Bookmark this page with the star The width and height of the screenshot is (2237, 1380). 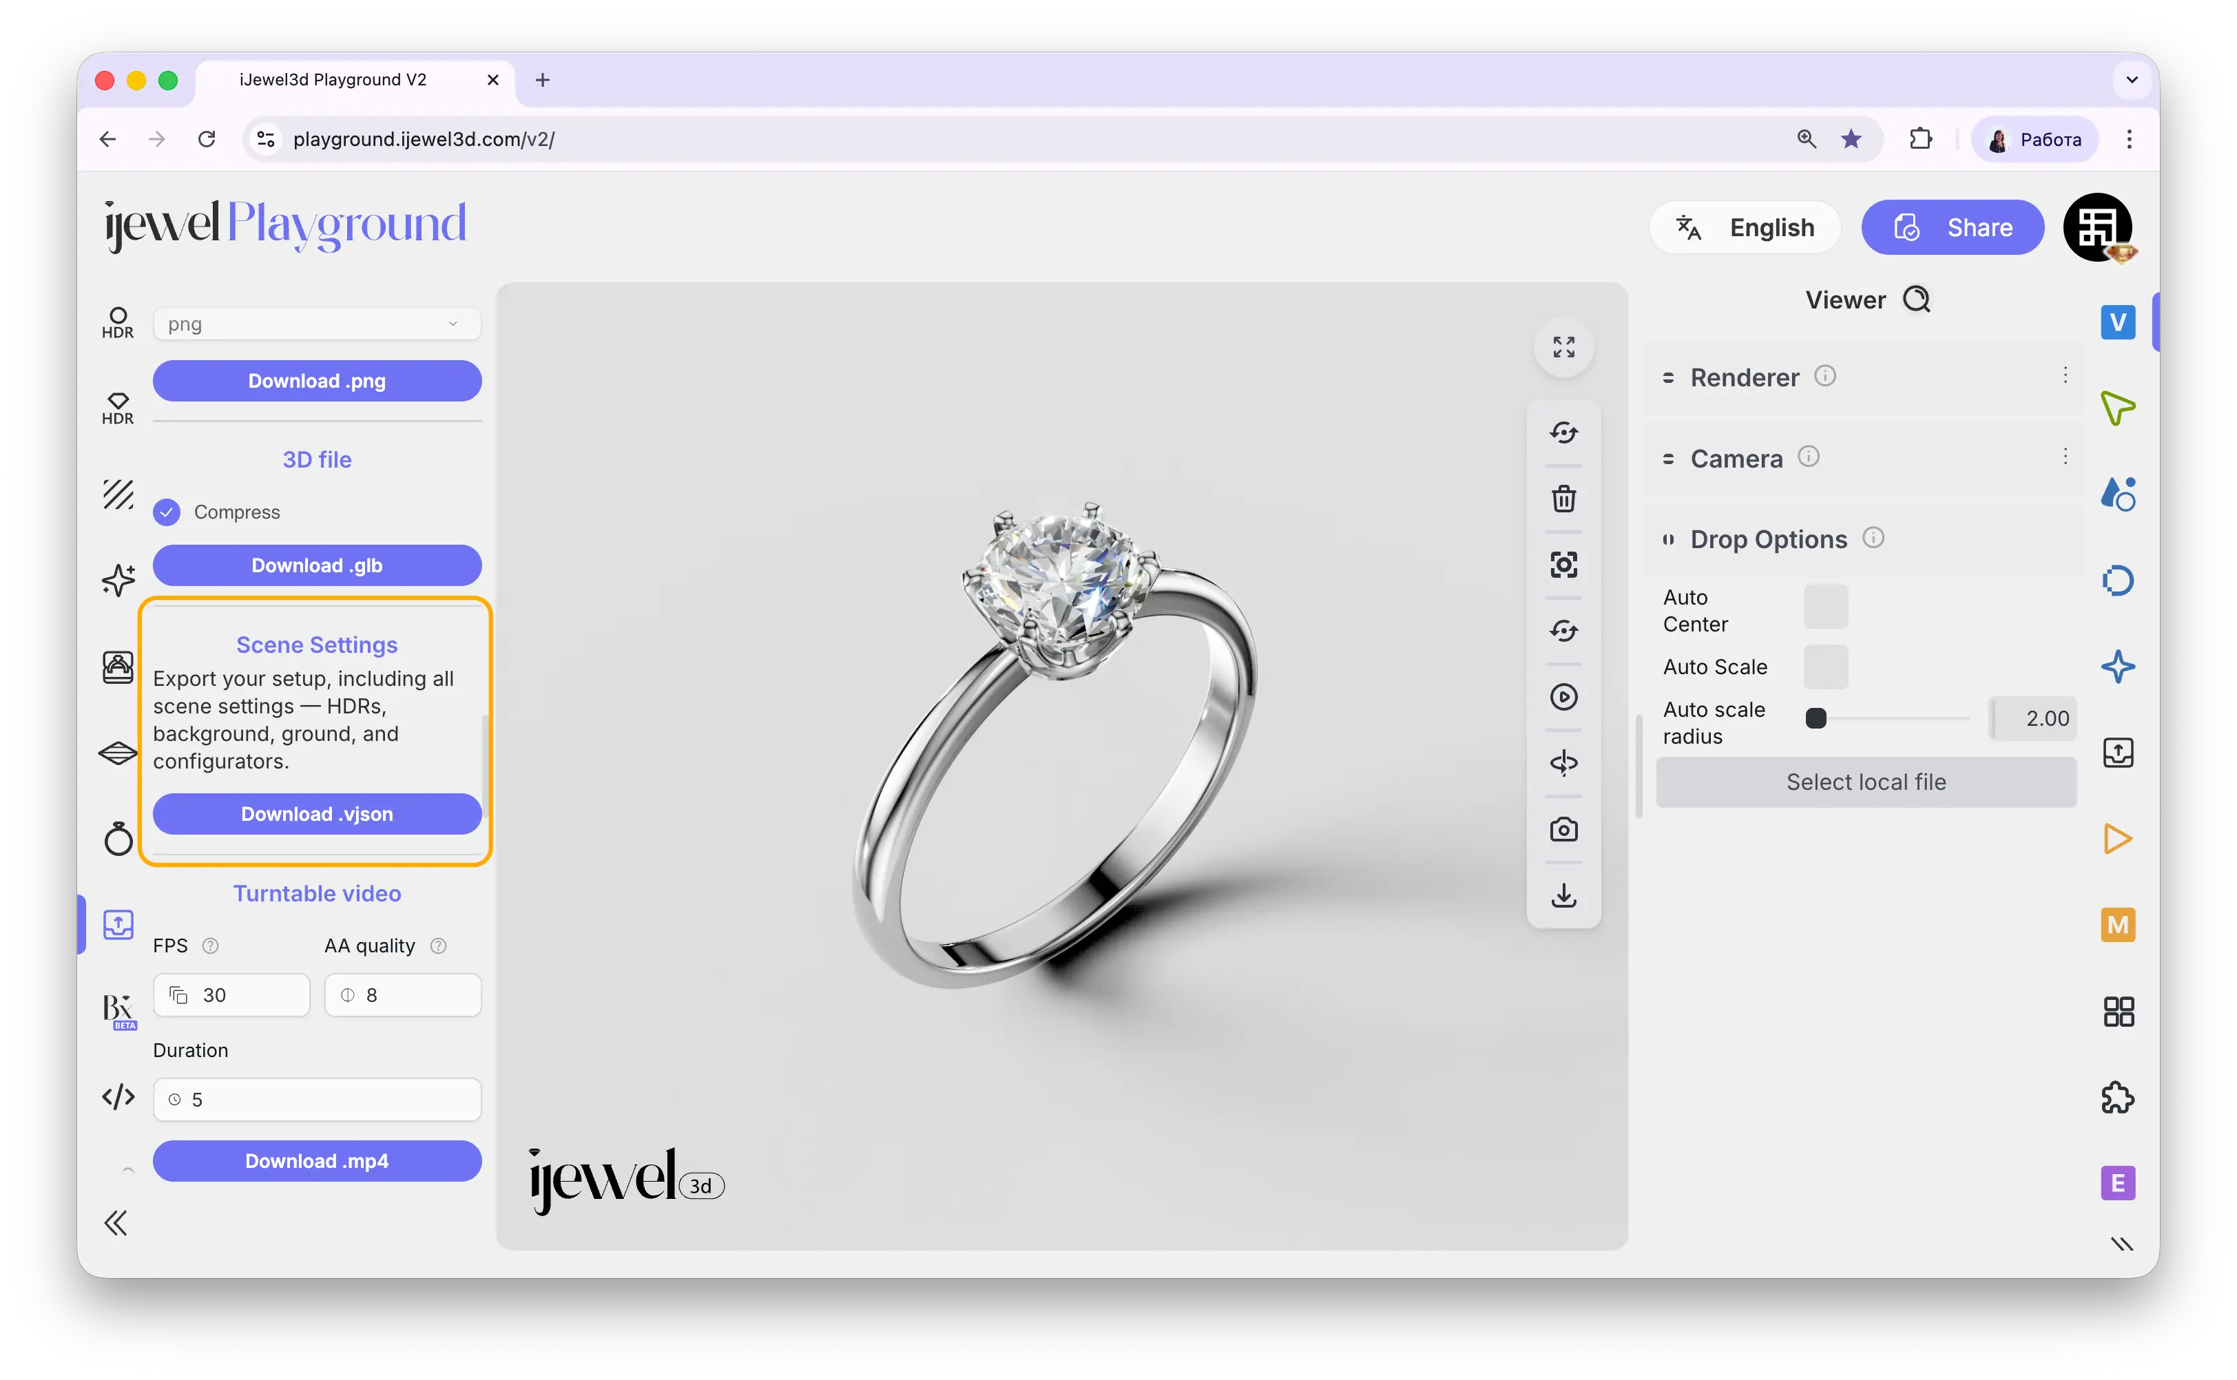coord(1850,138)
